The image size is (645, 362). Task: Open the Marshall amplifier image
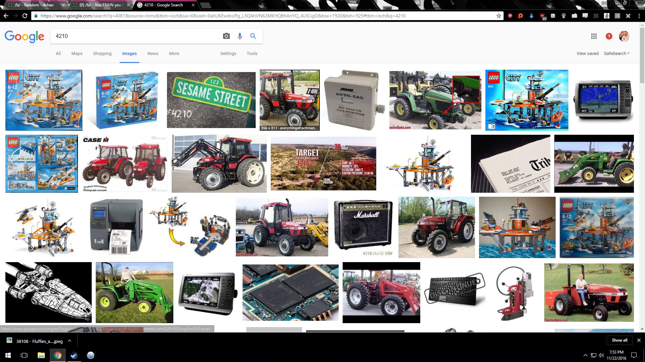click(363, 228)
